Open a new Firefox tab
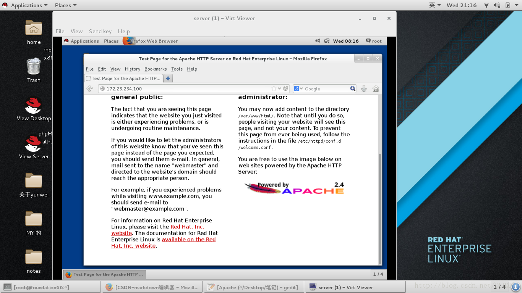The width and height of the screenshot is (522, 293). 168,78
